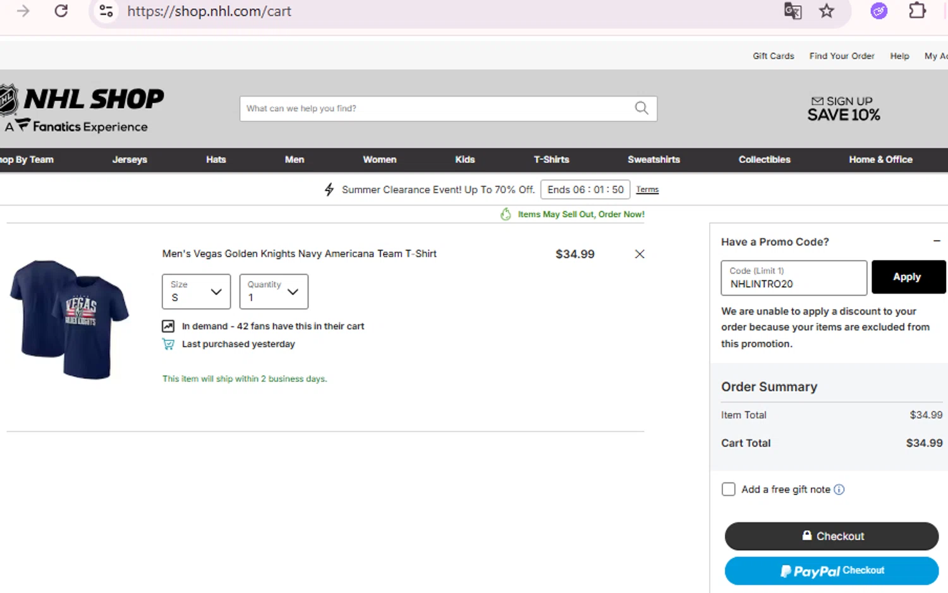Open the Kids menu
This screenshot has width=948, height=593.
click(465, 160)
